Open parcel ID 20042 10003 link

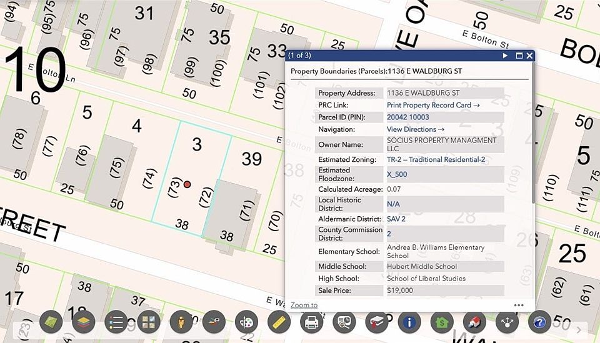408,117
